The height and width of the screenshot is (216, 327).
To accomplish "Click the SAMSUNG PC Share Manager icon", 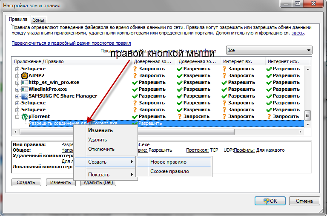I will pos(24,96).
